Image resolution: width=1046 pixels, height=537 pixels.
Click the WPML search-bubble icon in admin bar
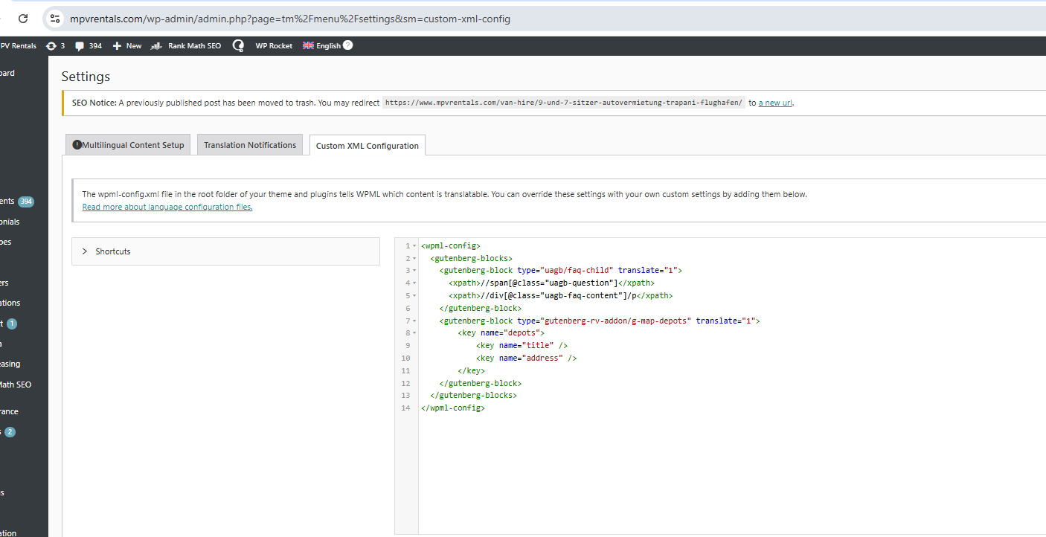pos(238,46)
